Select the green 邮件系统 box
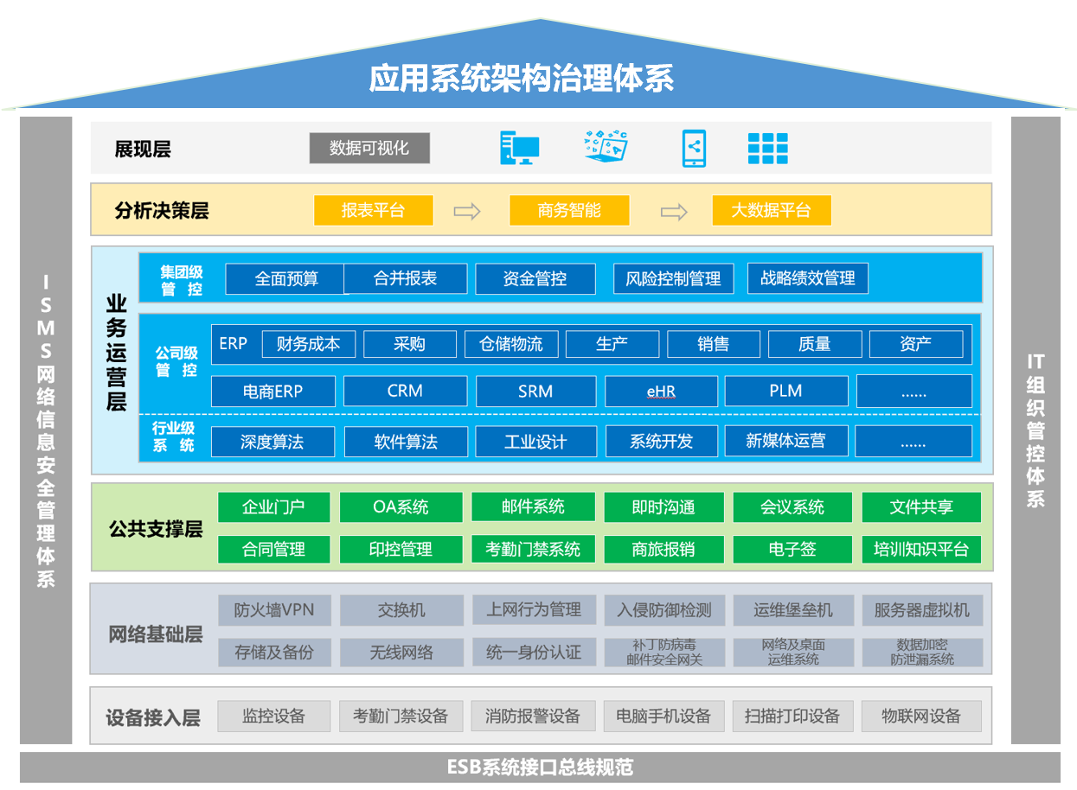Viewport: 1077px width, 790px height. tap(533, 506)
